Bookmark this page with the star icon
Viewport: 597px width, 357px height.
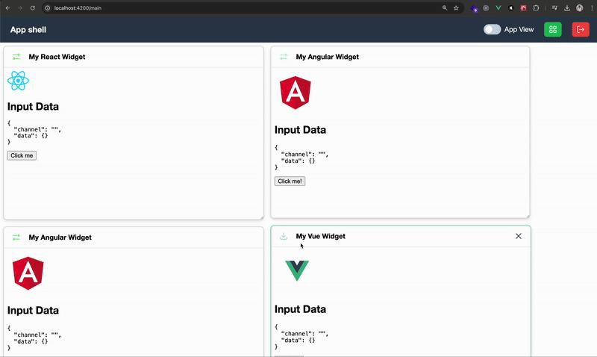[x=456, y=8]
